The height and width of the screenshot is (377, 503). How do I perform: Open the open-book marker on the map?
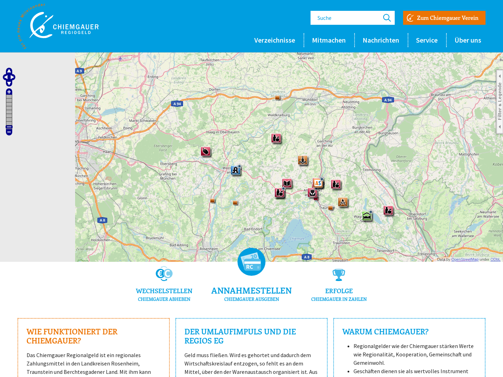tap(287, 183)
